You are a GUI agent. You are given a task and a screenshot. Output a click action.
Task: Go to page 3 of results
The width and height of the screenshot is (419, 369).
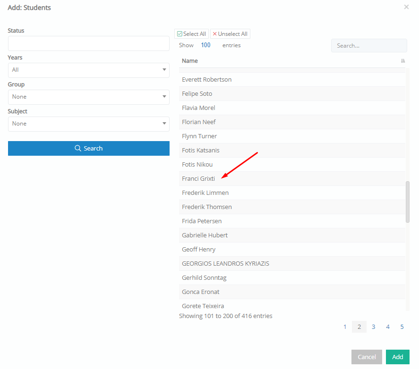click(373, 327)
